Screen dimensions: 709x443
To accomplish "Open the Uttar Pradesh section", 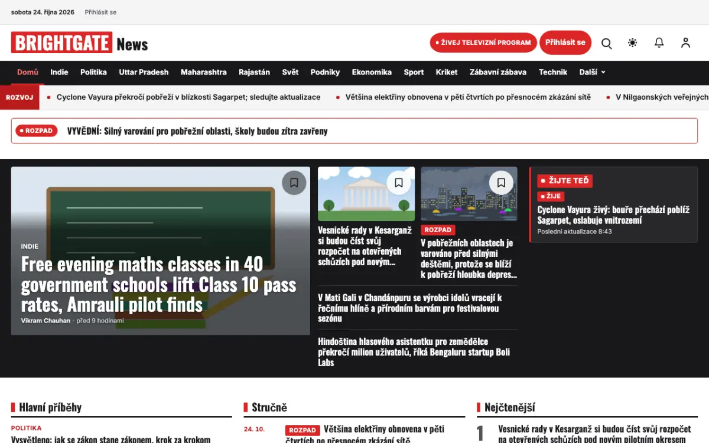I will (144, 72).
